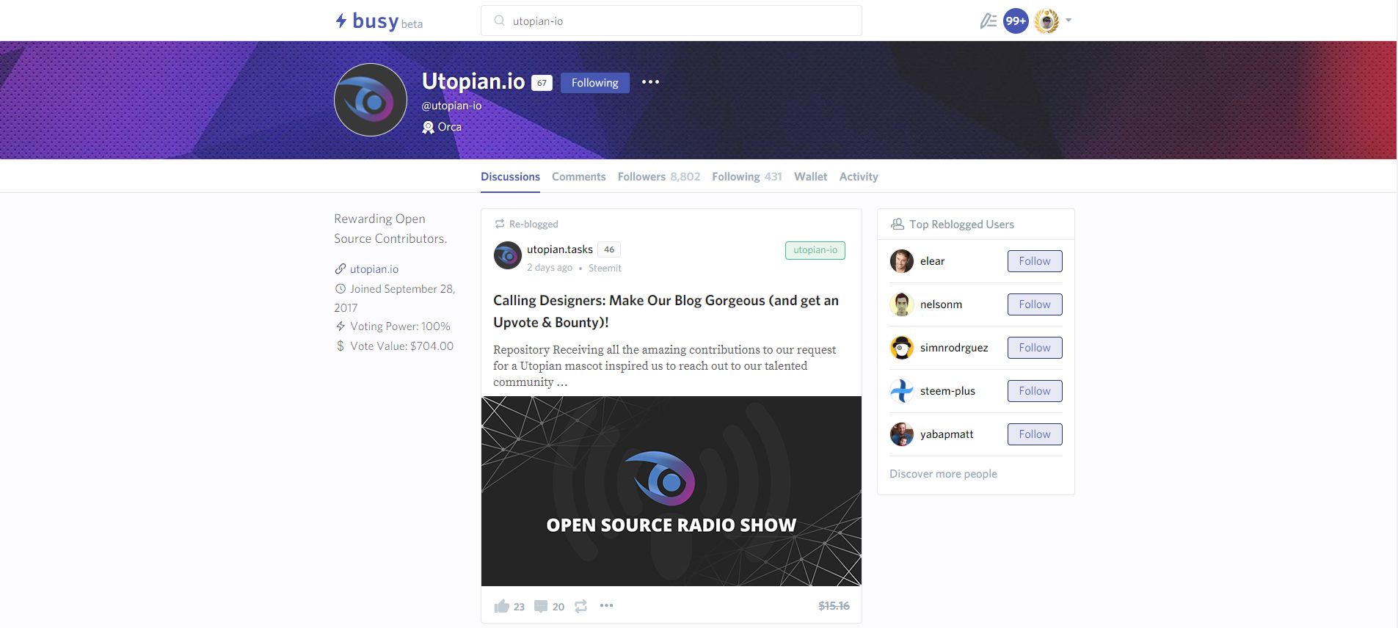Click the 20 comments count
1398x628 pixels.
coord(558,607)
